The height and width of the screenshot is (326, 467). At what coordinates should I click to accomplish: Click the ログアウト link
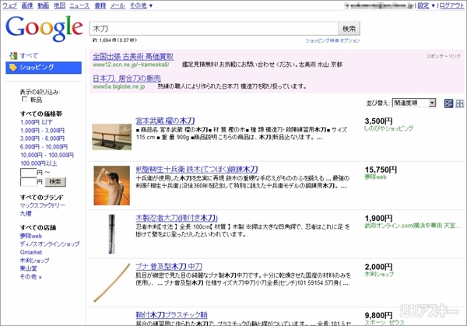point(451,5)
